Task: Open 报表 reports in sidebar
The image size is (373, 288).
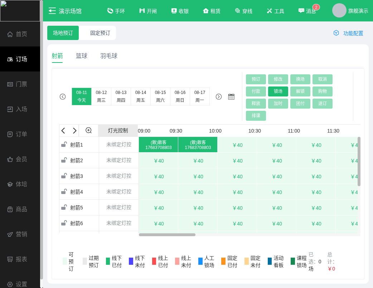Action: (x=20, y=259)
